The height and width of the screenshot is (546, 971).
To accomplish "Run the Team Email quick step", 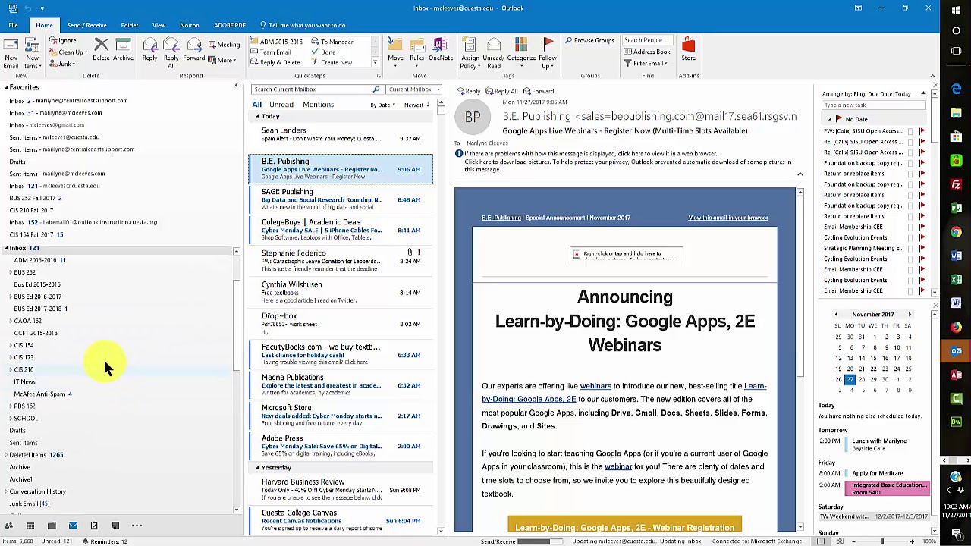I will [x=271, y=52].
